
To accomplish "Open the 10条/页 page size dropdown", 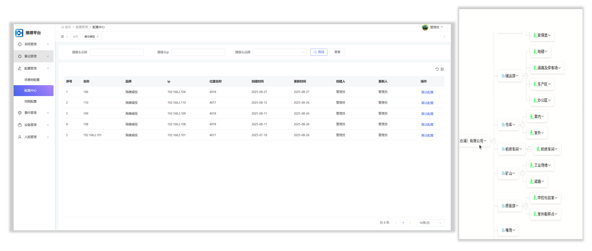I will point(430,223).
